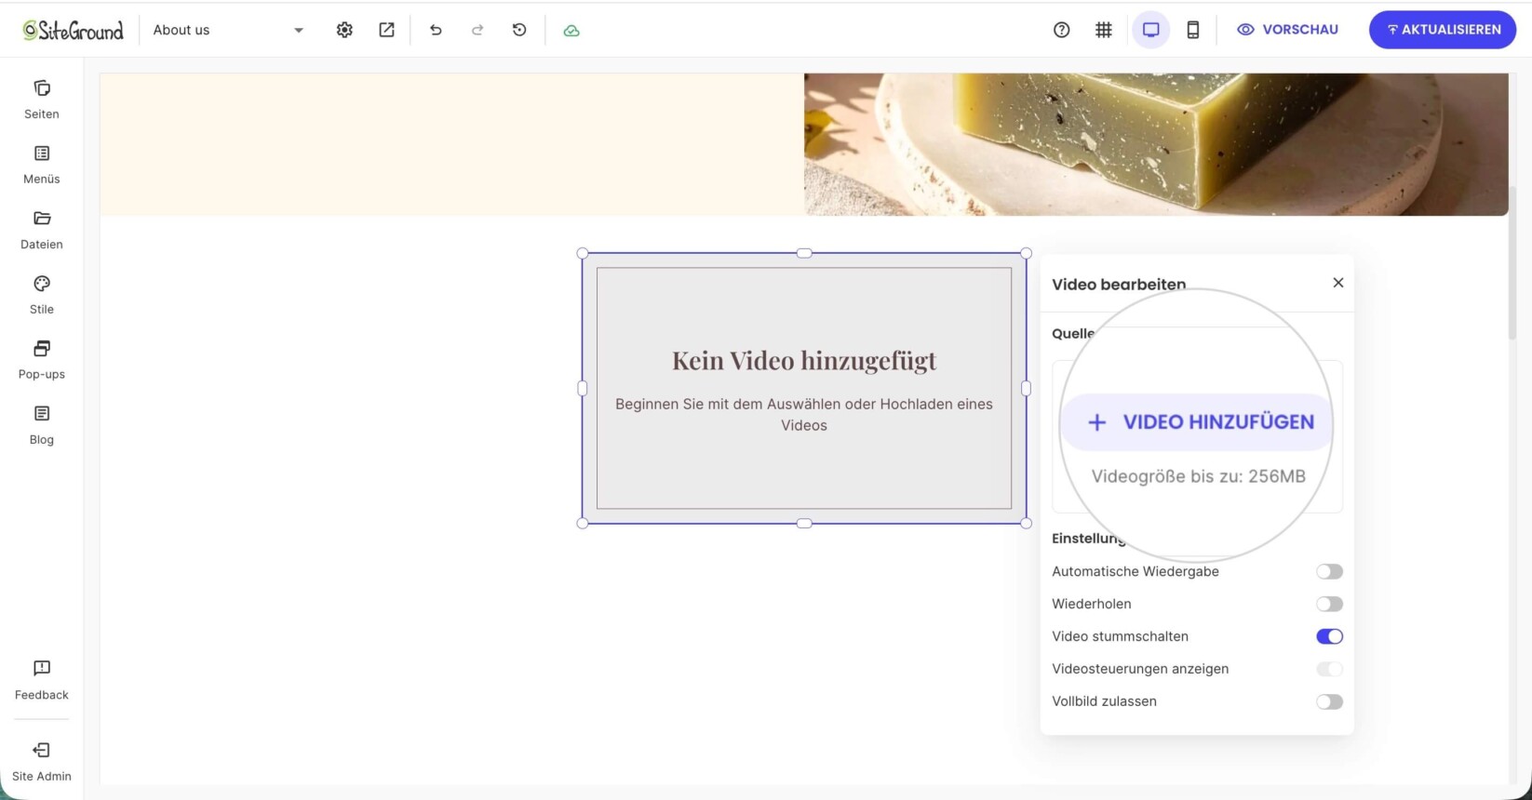Open the help question mark icon

pyautogui.click(x=1061, y=30)
